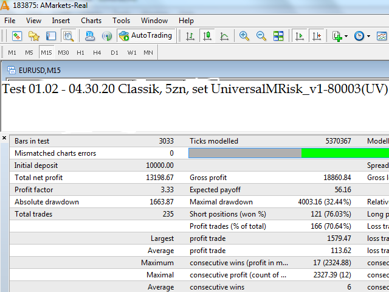The height and width of the screenshot is (292, 389).
Task: Select consecutive wins value 17 (2324.88)
Action: 332,263
